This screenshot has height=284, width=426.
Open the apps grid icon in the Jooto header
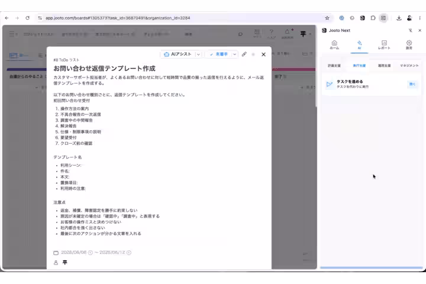(257, 33)
